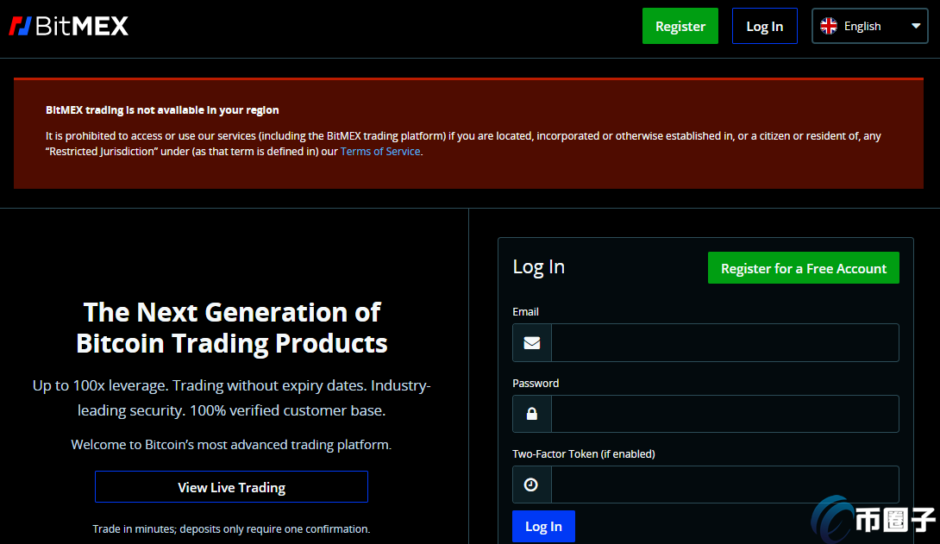Click 'BitMEX trading is not available' warning title
940x544 pixels.
click(162, 110)
